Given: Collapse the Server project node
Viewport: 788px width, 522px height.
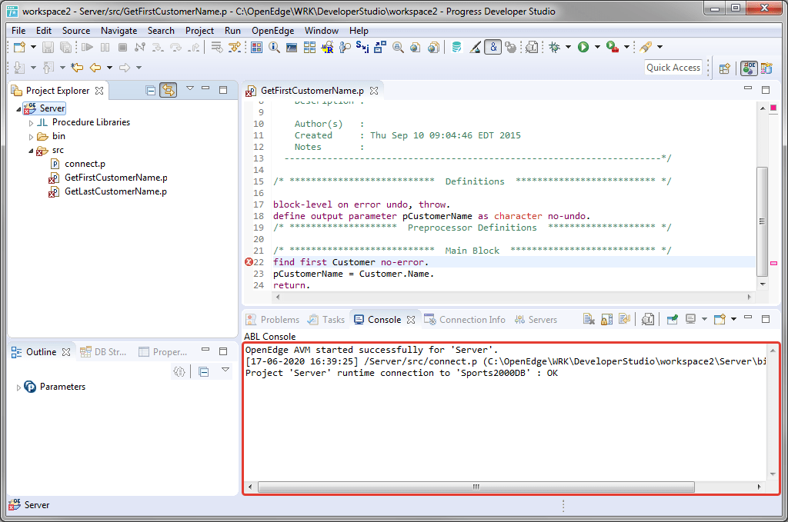Looking at the screenshot, I should point(18,108).
